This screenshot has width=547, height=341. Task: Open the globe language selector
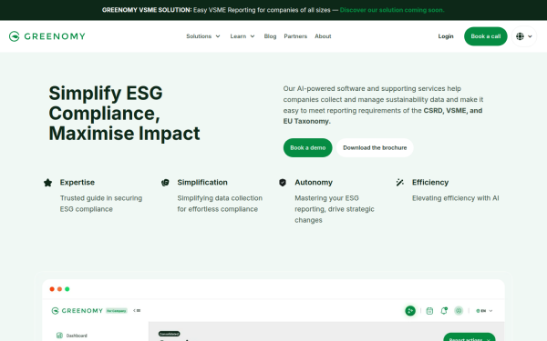[524, 36]
